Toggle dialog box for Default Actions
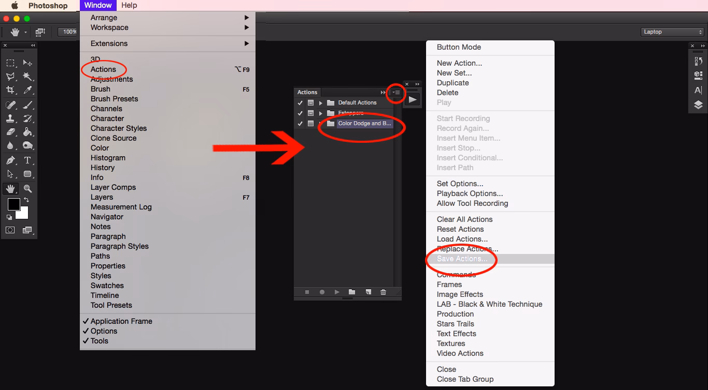708x390 pixels. 310,103
